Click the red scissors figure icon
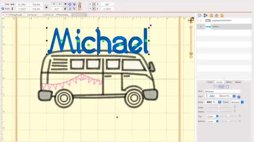 click(79, 6)
